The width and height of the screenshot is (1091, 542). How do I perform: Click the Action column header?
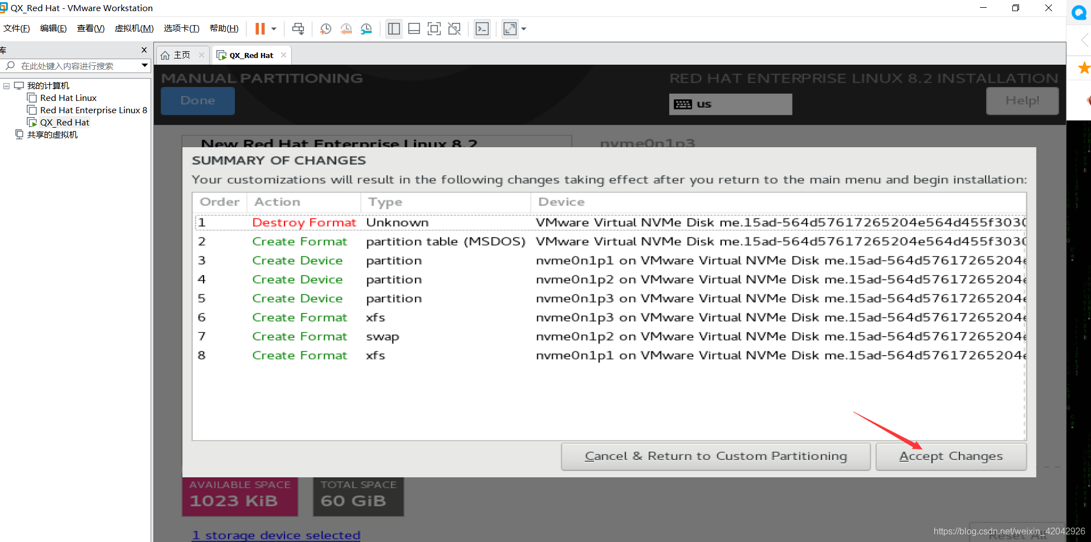(x=304, y=202)
